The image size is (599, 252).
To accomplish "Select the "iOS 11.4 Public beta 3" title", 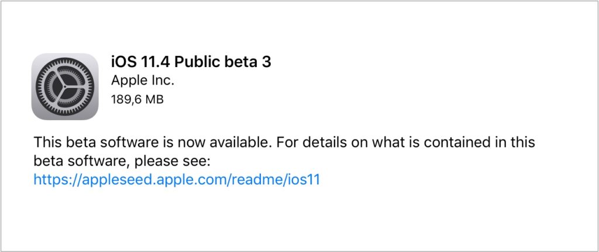I will (x=191, y=61).
